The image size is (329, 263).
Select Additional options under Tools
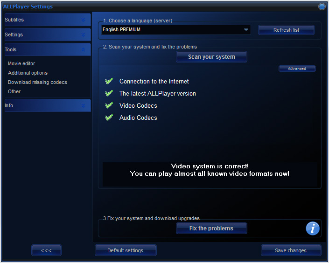click(28, 73)
